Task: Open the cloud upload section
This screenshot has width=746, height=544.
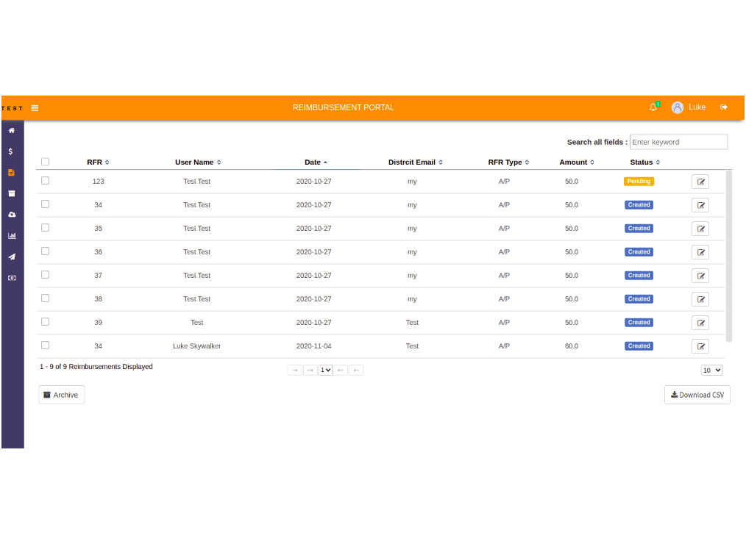Action: coord(12,214)
